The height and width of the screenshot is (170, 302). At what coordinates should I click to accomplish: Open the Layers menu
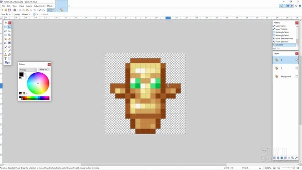tap(29, 6)
